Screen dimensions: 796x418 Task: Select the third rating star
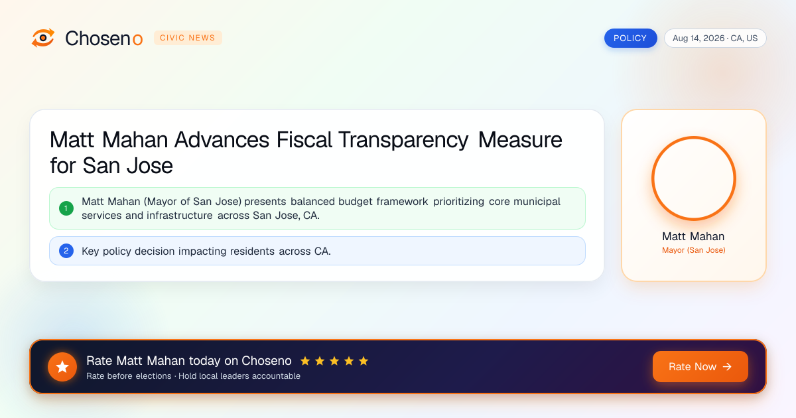pos(334,361)
